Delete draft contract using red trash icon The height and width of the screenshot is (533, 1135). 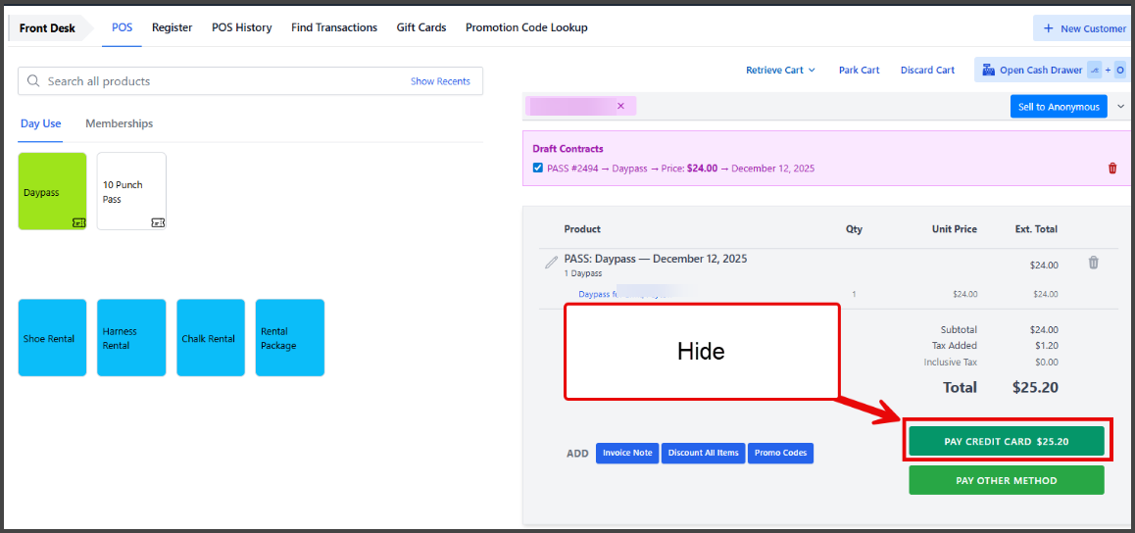coord(1111,169)
